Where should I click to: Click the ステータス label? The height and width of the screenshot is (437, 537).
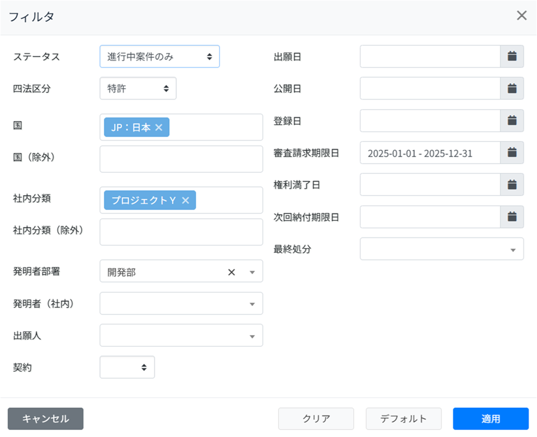point(36,56)
